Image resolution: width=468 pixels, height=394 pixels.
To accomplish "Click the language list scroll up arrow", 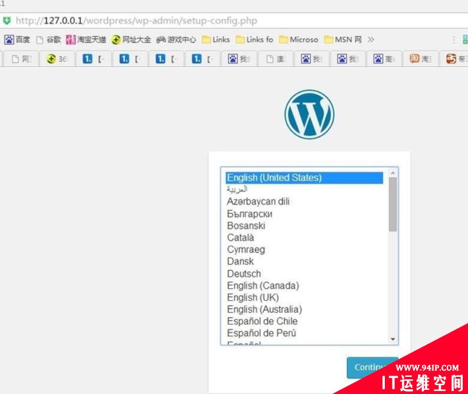I will click(393, 173).
